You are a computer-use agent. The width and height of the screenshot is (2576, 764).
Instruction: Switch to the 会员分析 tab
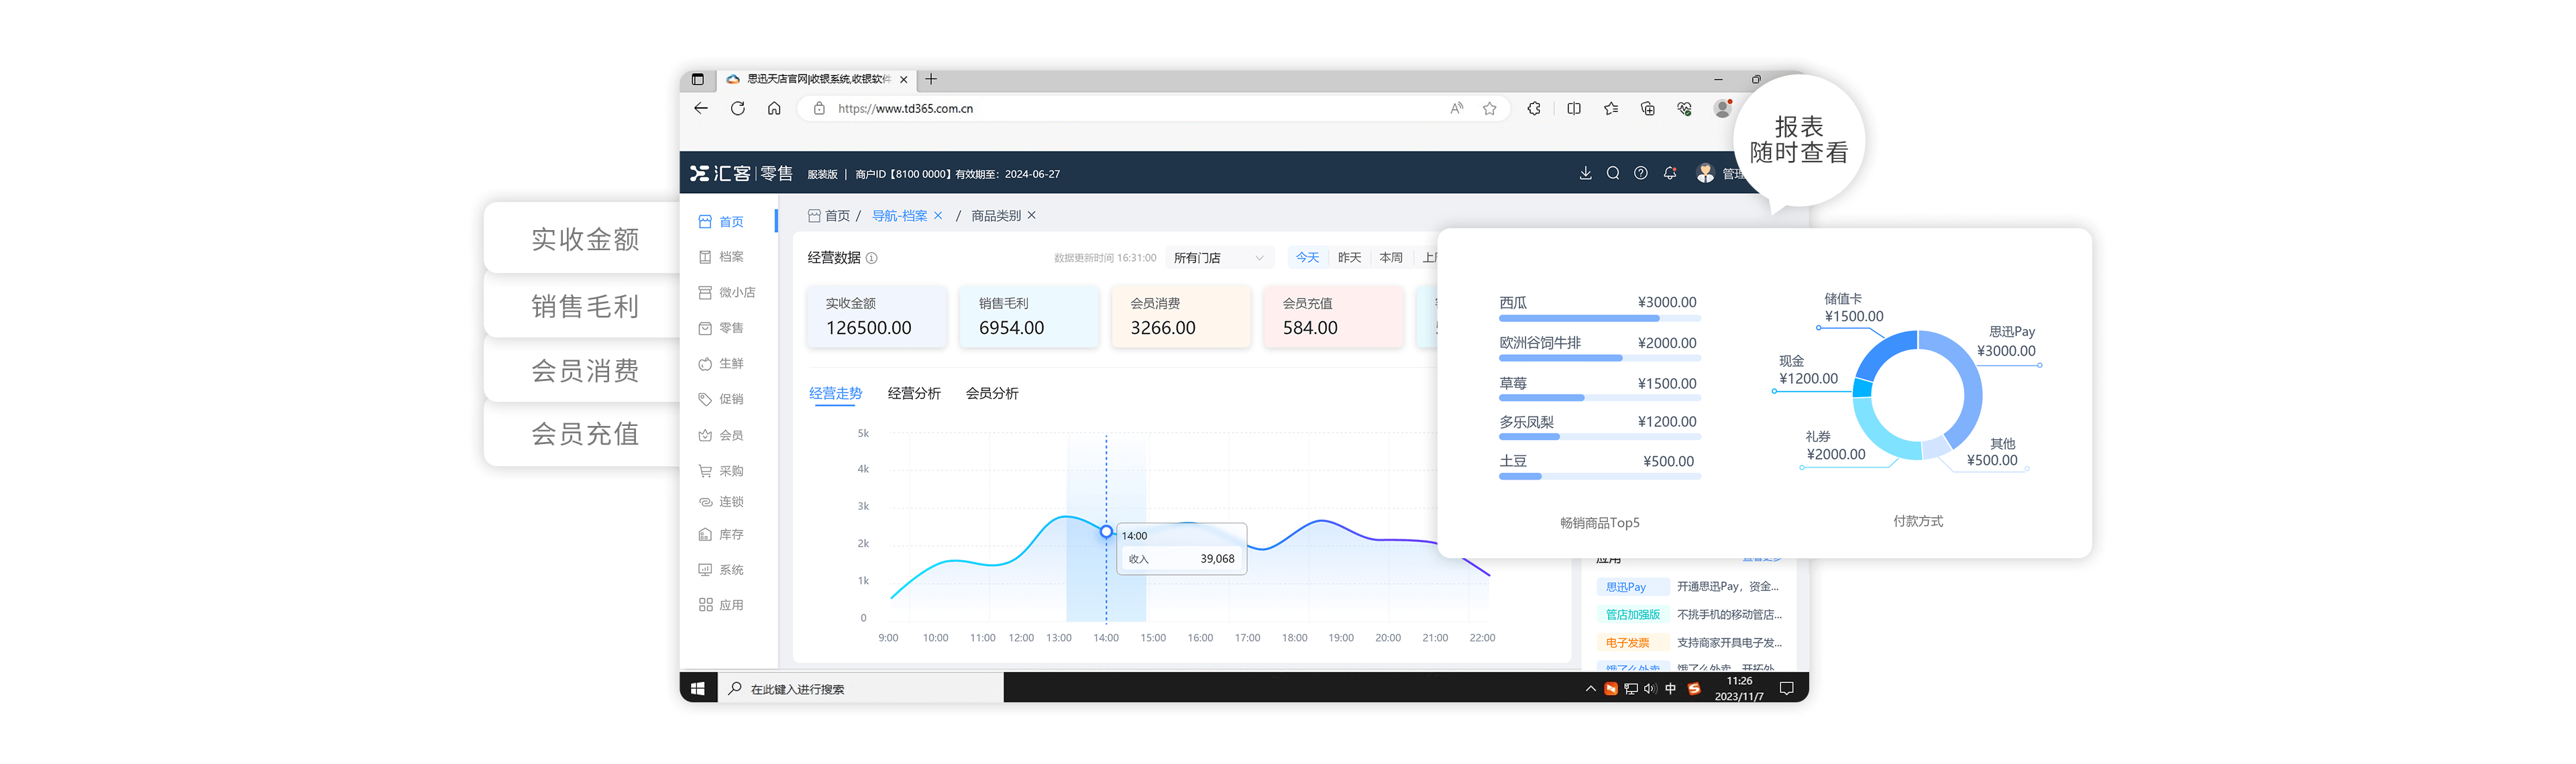(992, 394)
